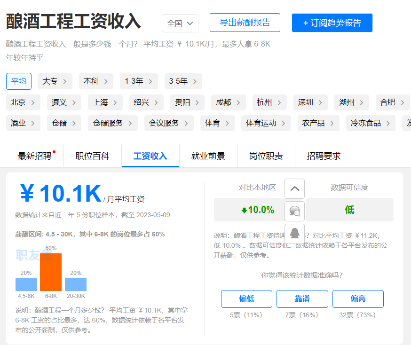Click 导出薪酬报告 button
Viewport: 411px width, 345px height.
point(245,23)
